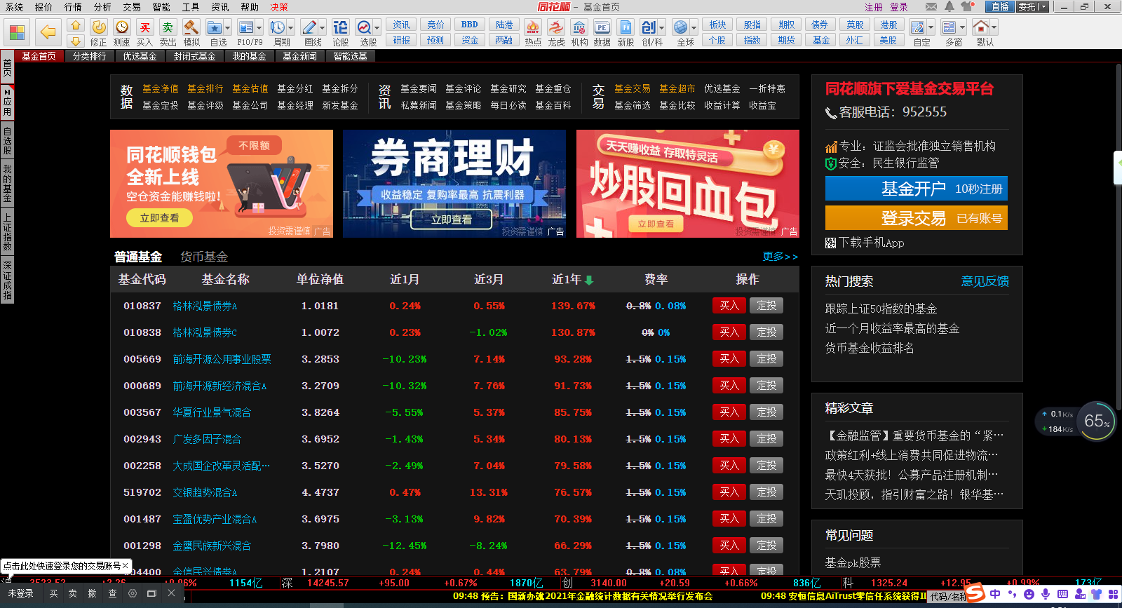
Task: Select the 上证指数 side tab
Action: [7, 233]
